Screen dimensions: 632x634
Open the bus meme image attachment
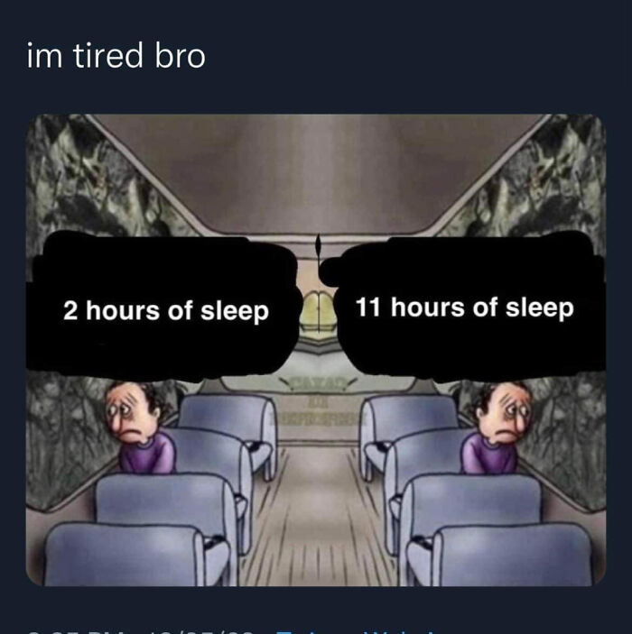[x=316, y=350]
